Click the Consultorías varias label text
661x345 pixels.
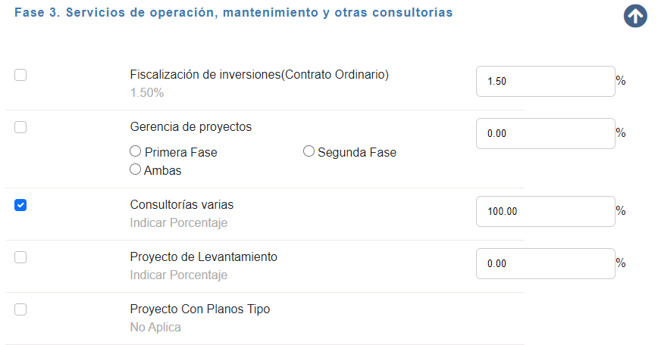pyautogui.click(x=182, y=204)
